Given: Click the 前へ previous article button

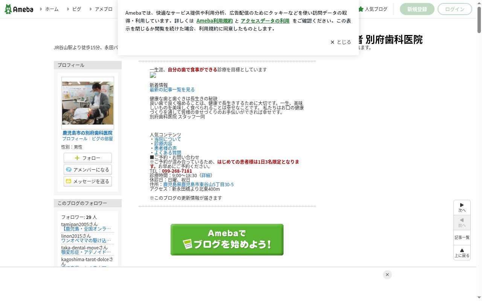Looking at the screenshot, I should [x=462, y=223].
